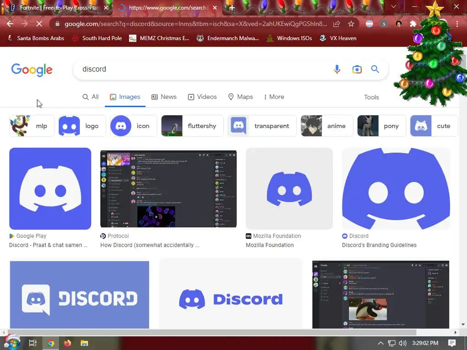Viewport: 467px width, 350px height.
Task: Filter images by the icon chip
Action: pos(134,126)
